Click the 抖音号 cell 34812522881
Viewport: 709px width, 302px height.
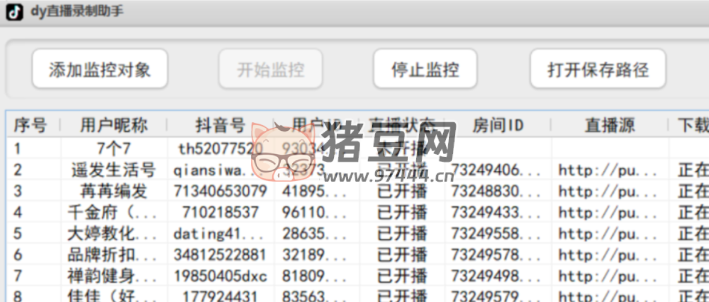[x=220, y=255]
